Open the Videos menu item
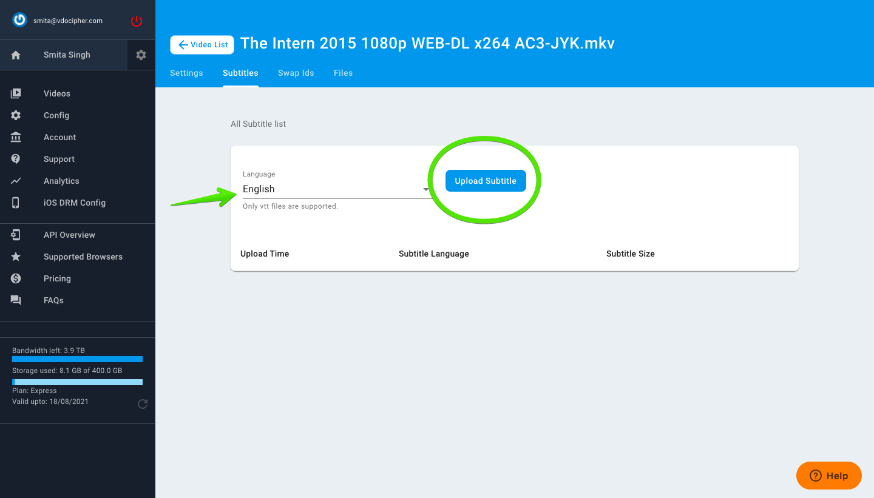This screenshot has height=498, width=874. [x=57, y=93]
